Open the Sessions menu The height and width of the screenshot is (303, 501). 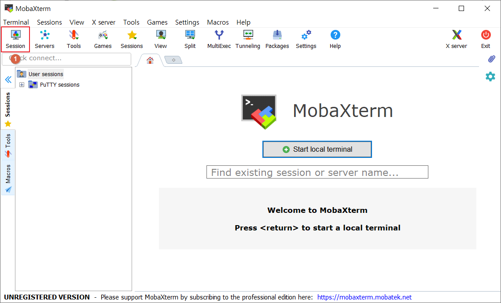coord(49,22)
